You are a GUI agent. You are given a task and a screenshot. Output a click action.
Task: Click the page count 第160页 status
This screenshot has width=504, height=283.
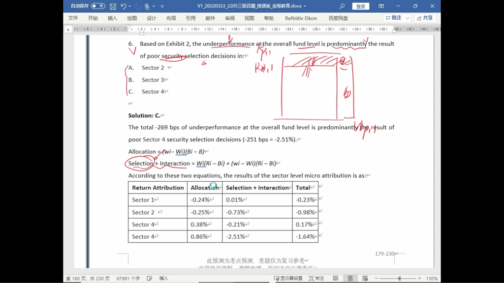(88, 278)
